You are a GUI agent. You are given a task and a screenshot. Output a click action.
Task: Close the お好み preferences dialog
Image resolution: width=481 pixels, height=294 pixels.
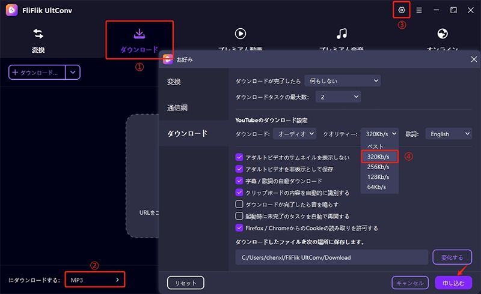[x=474, y=59]
